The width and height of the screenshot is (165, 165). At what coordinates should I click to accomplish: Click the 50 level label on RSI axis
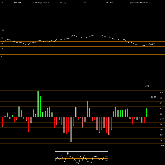[2, 43]
